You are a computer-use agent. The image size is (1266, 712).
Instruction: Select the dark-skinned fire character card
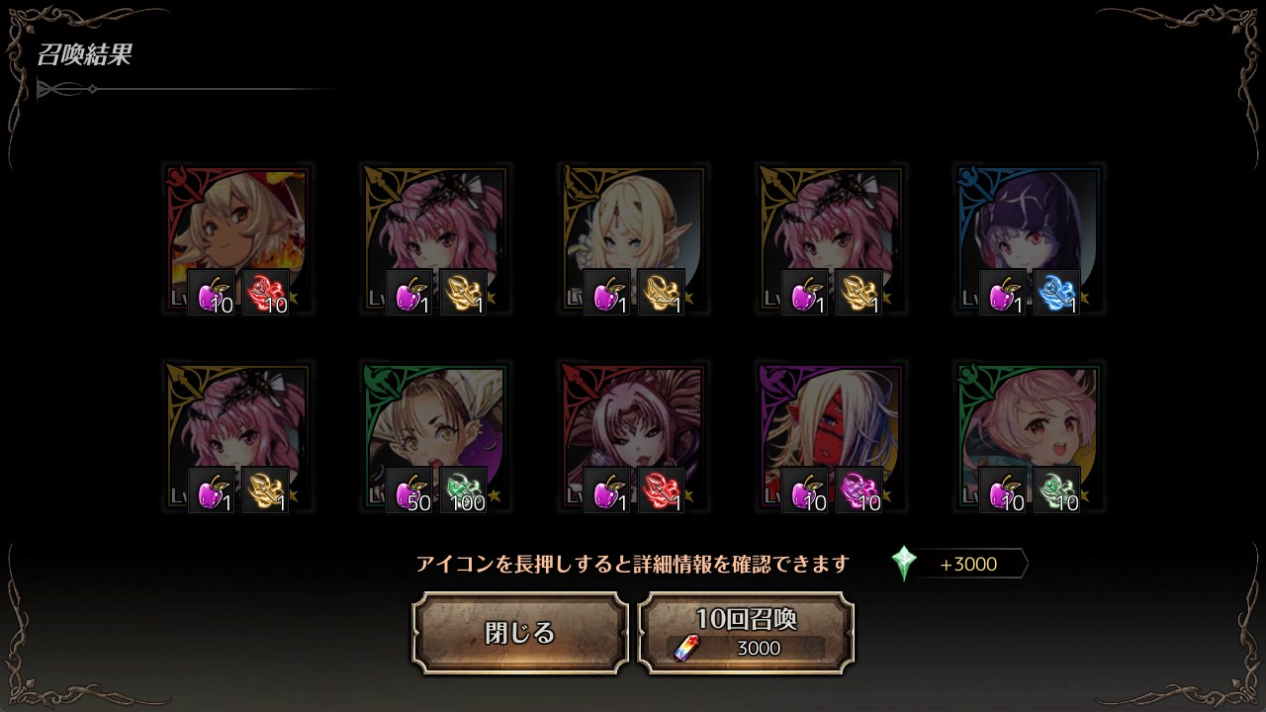[x=237, y=239]
